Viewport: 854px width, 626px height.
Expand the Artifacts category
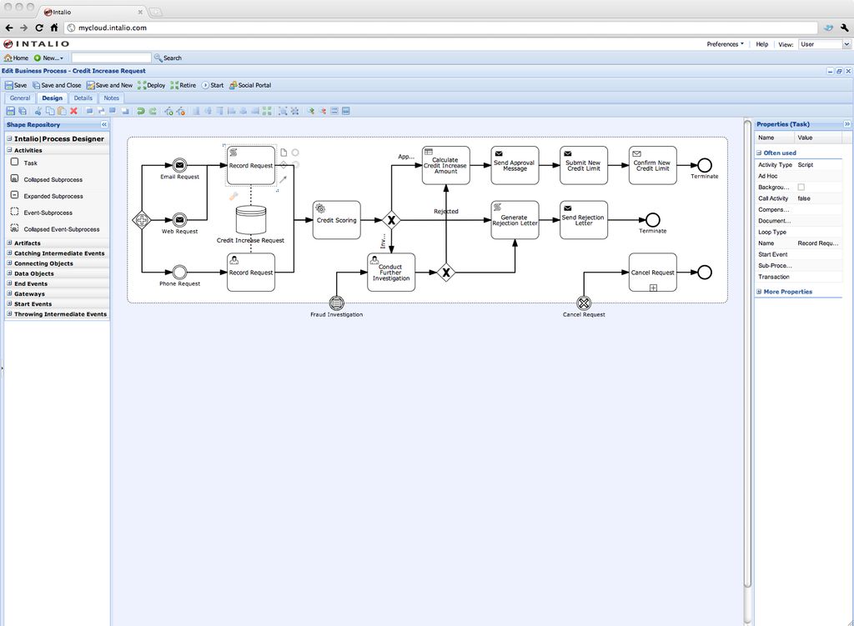[x=9, y=243]
